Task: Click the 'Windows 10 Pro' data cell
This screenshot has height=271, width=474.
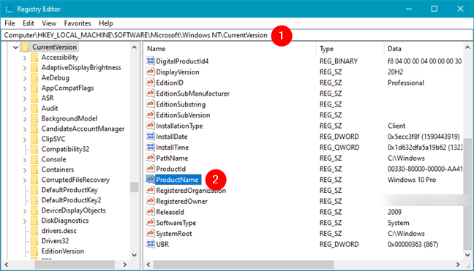Action: click(x=412, y=180)
